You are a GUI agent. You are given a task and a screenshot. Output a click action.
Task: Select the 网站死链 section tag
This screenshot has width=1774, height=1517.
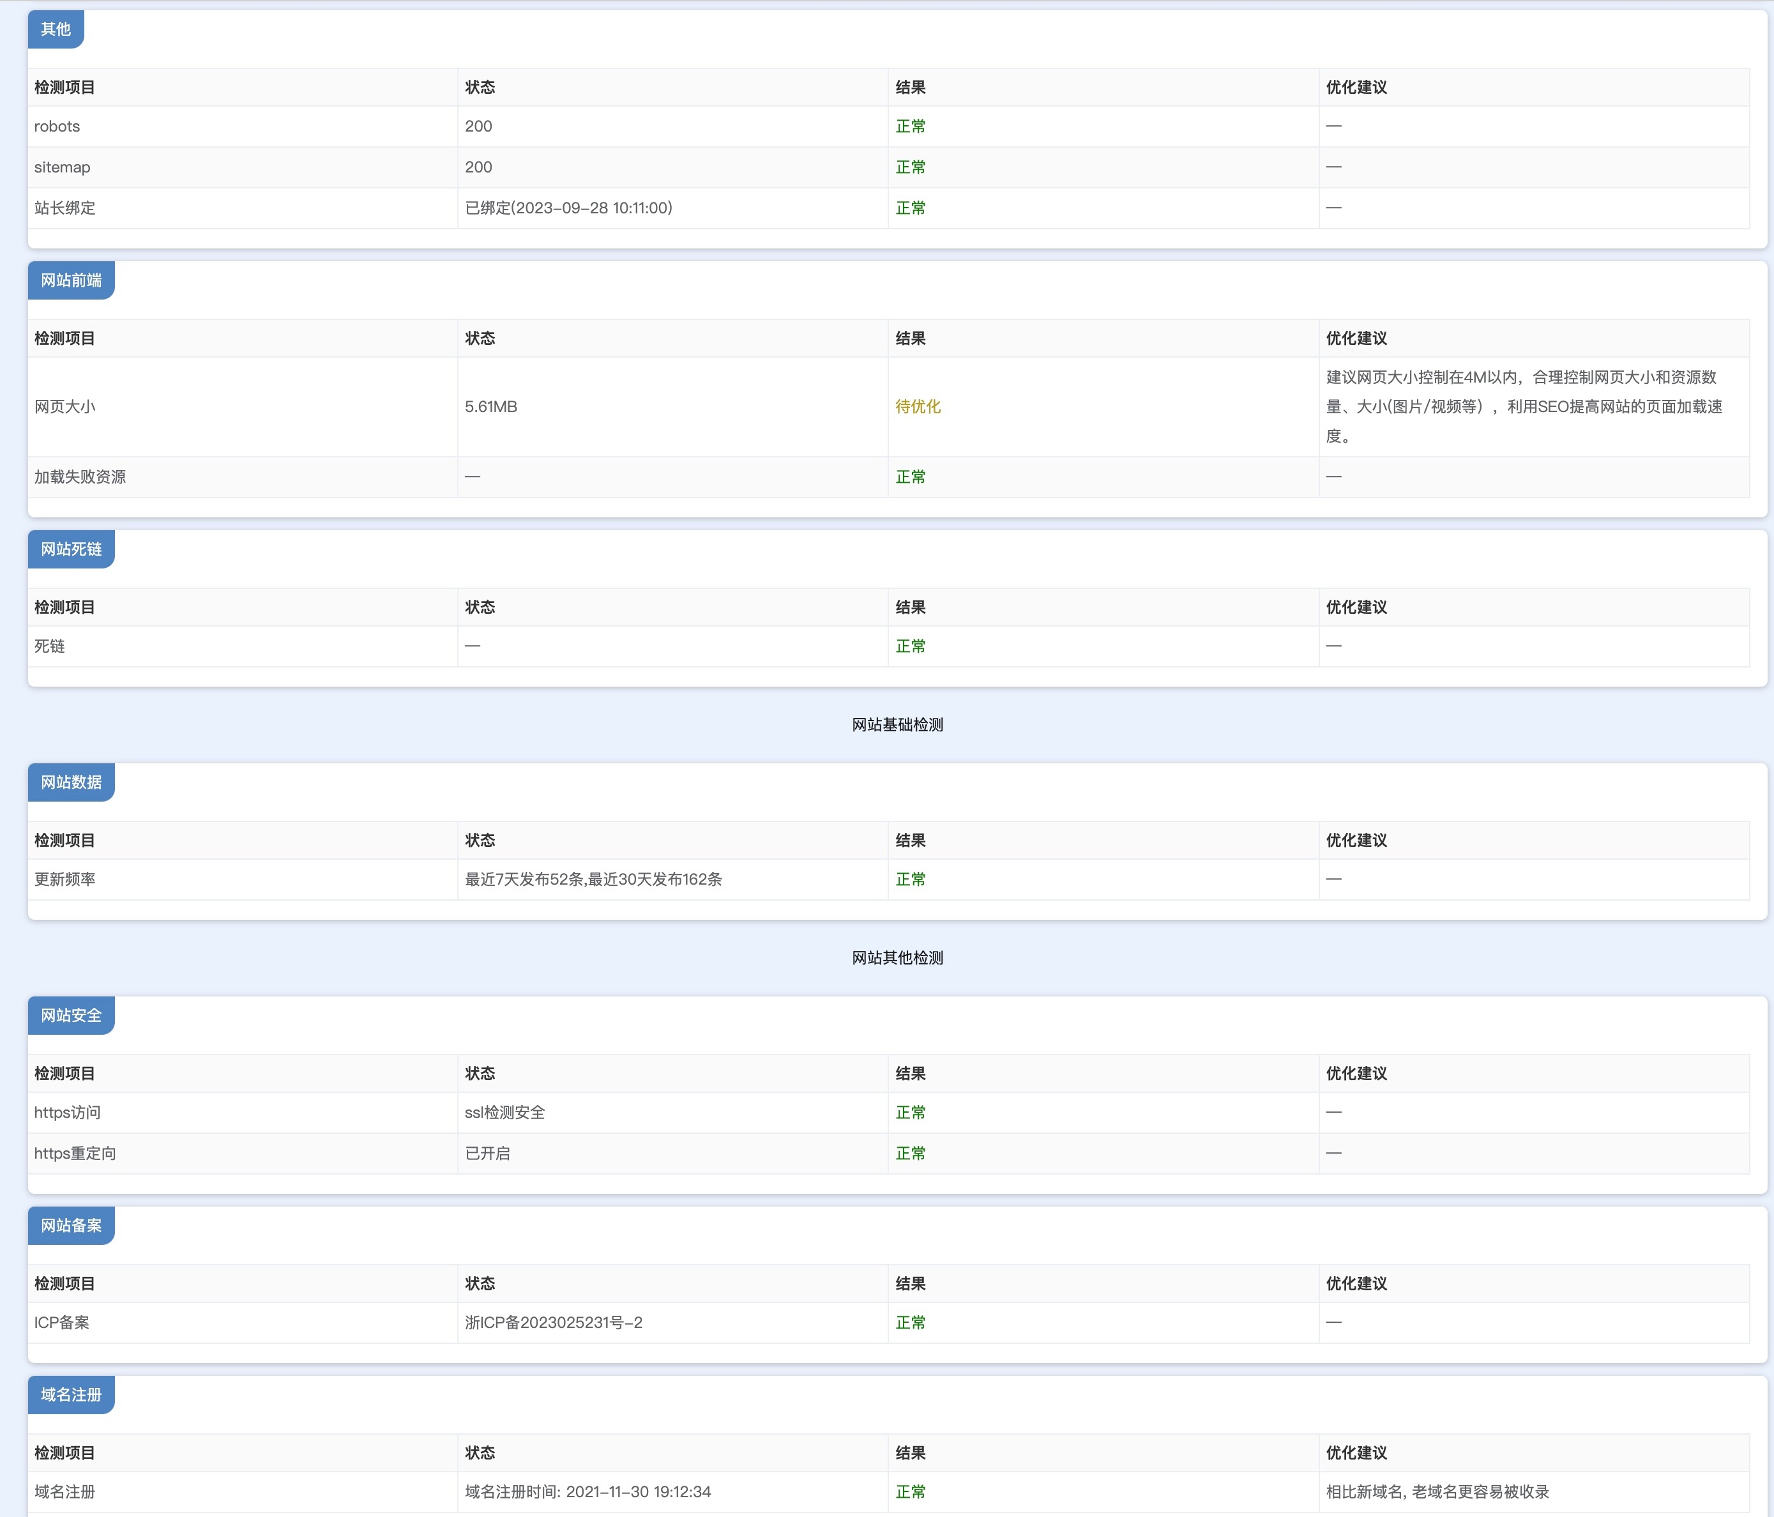click(71, 549)
